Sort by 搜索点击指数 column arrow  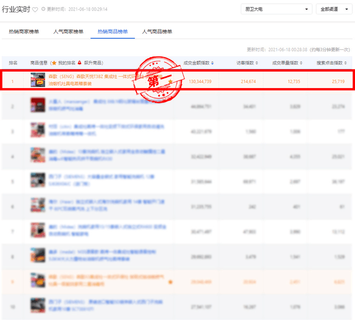point(346,63)
